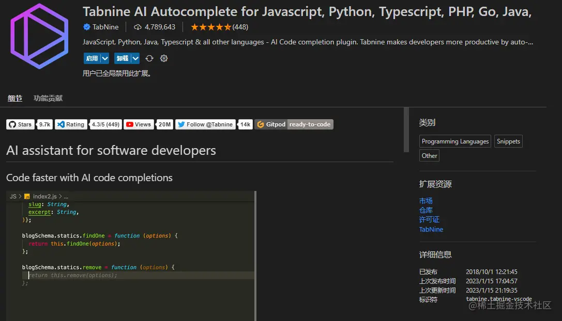Click the last release time 2023/1/15 17:04:57

click(491, 281)
